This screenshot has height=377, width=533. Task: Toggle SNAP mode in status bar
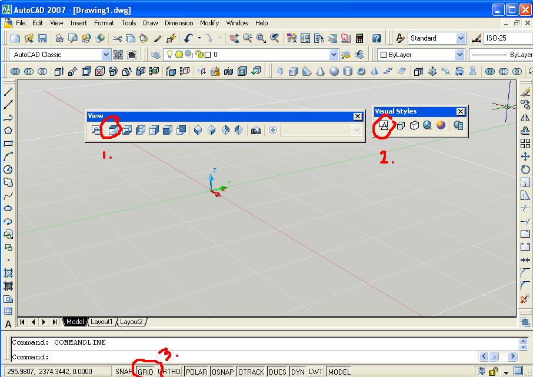click(x=123, y=372)
